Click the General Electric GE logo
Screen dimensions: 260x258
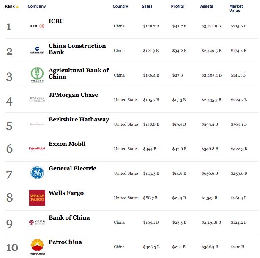coord(37,173)
